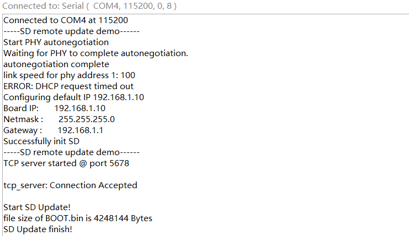This screenshot has width=409, height=236.
Task: Click the "TCP server started" log line
Action: tap(66, 163)
